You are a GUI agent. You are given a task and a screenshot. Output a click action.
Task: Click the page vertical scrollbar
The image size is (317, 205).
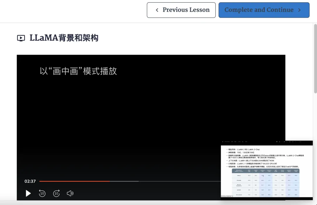(315, 59)
